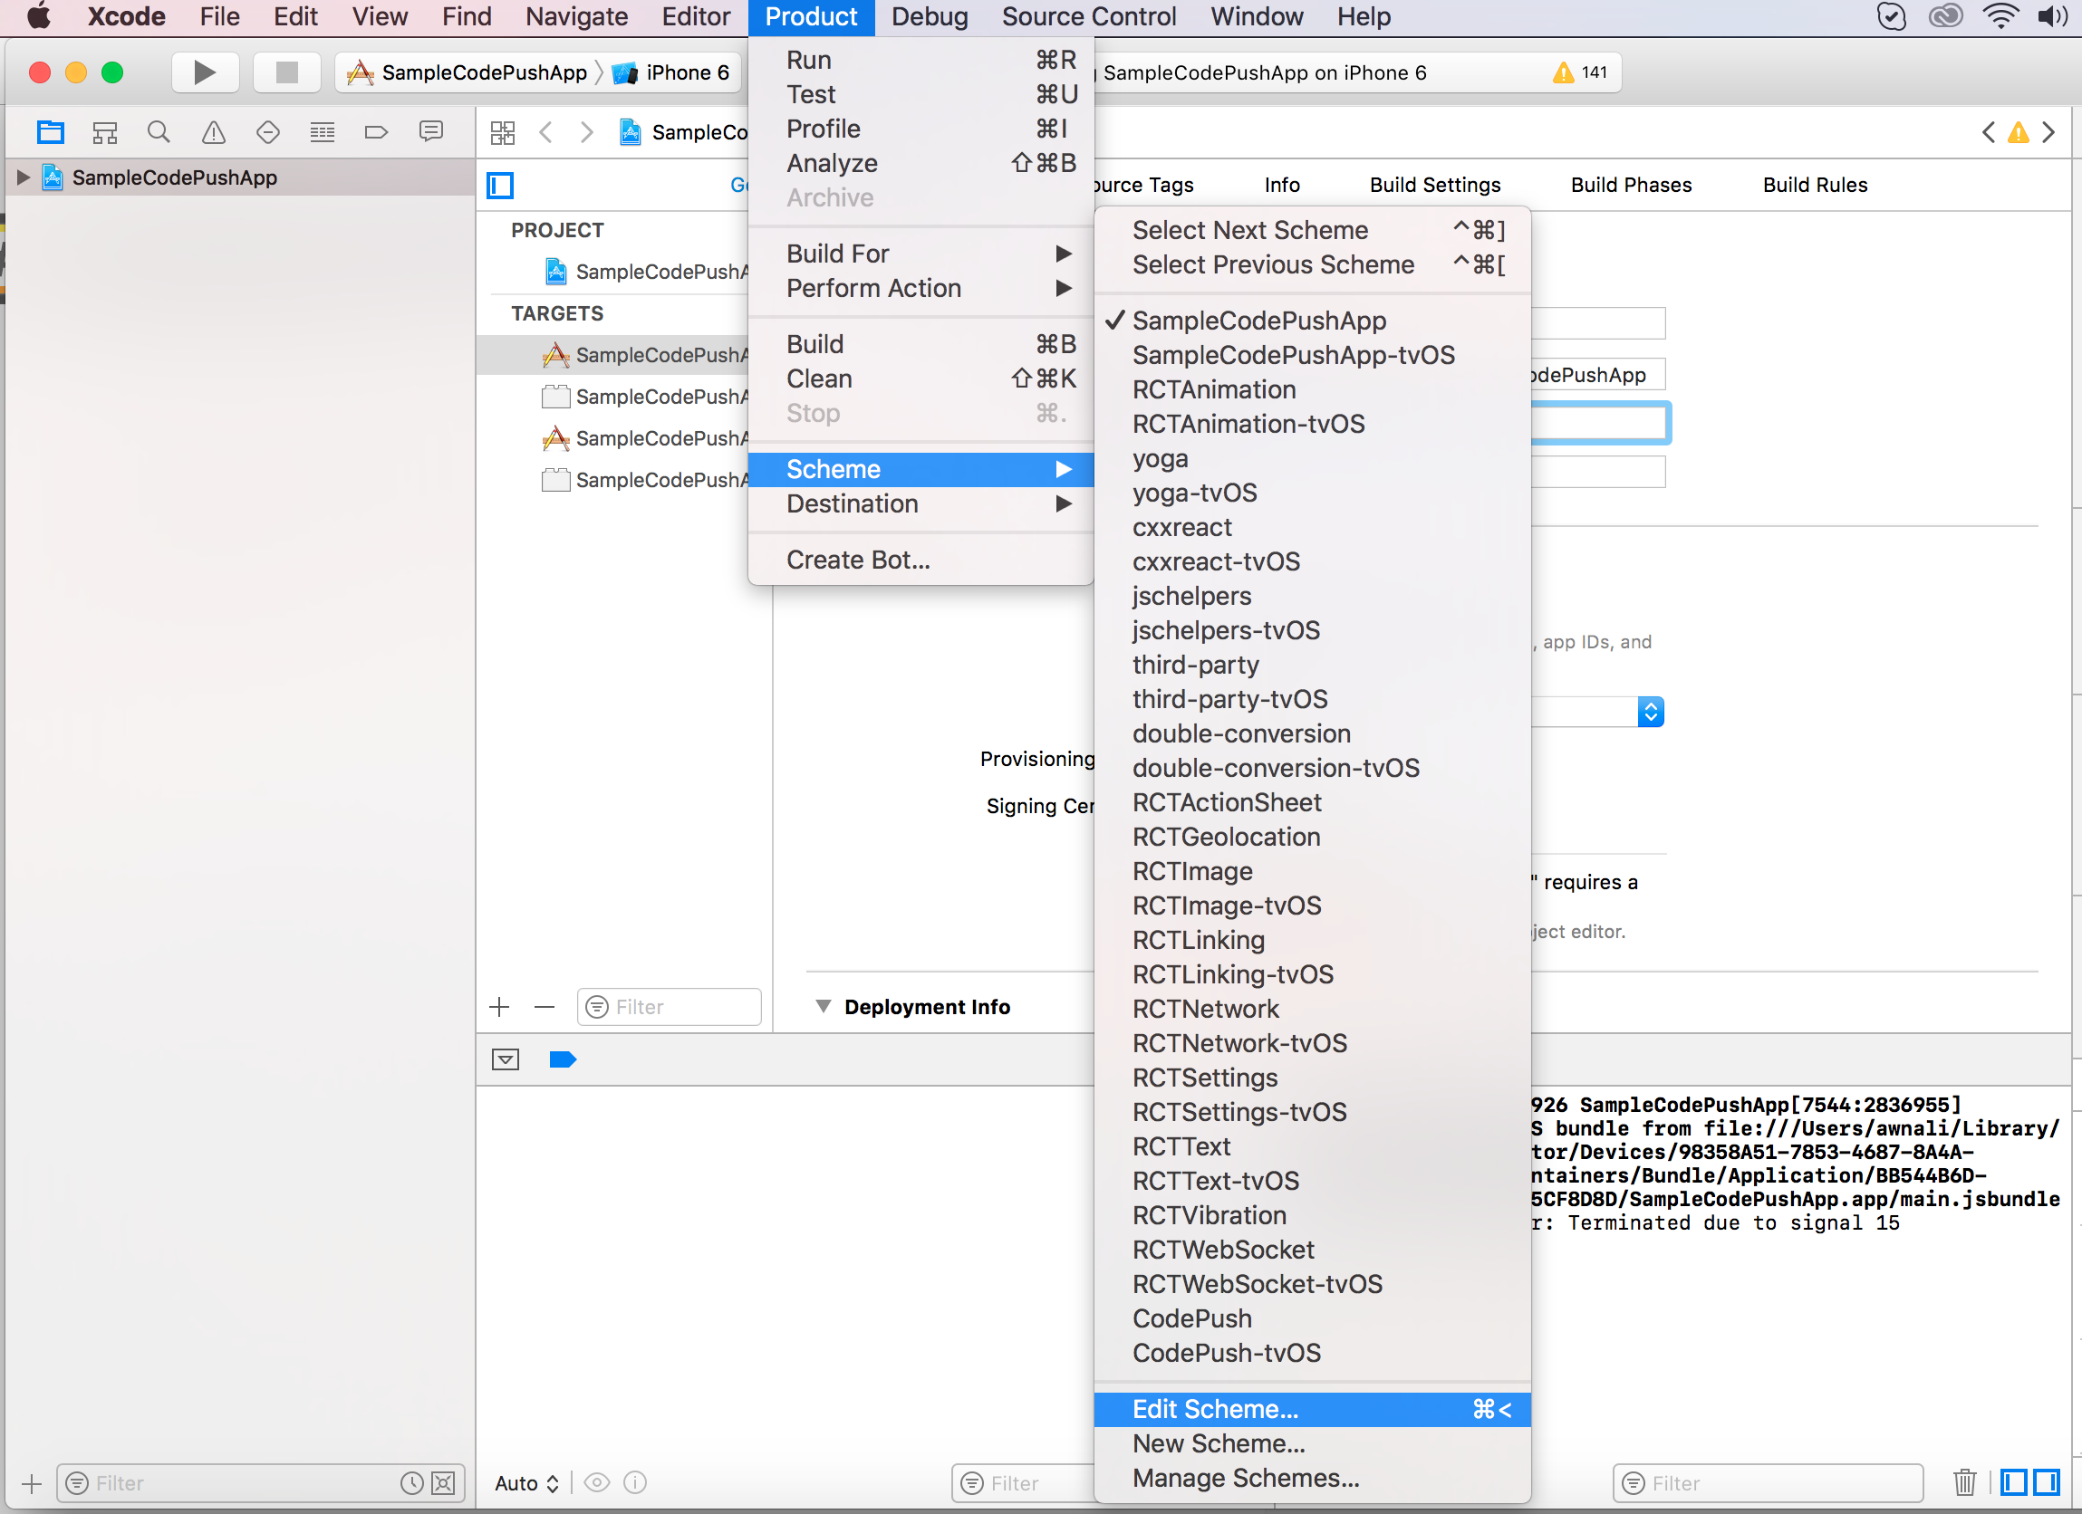Viewport: 2082px width, 1514px height.
Task: Open the Breakpoint navigator icon
Action: point(376,132)
